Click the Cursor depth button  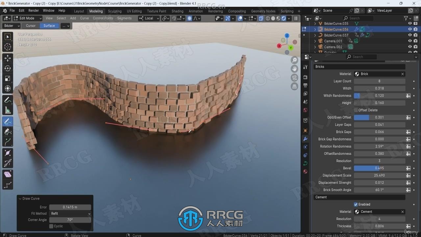[x=31, y=26]
